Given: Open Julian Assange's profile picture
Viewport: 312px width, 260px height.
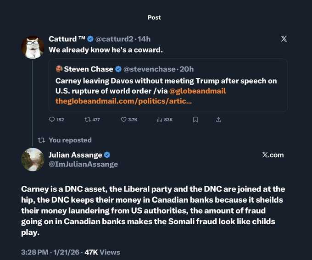Looking at the screenshot, I should tap(33, 160).
